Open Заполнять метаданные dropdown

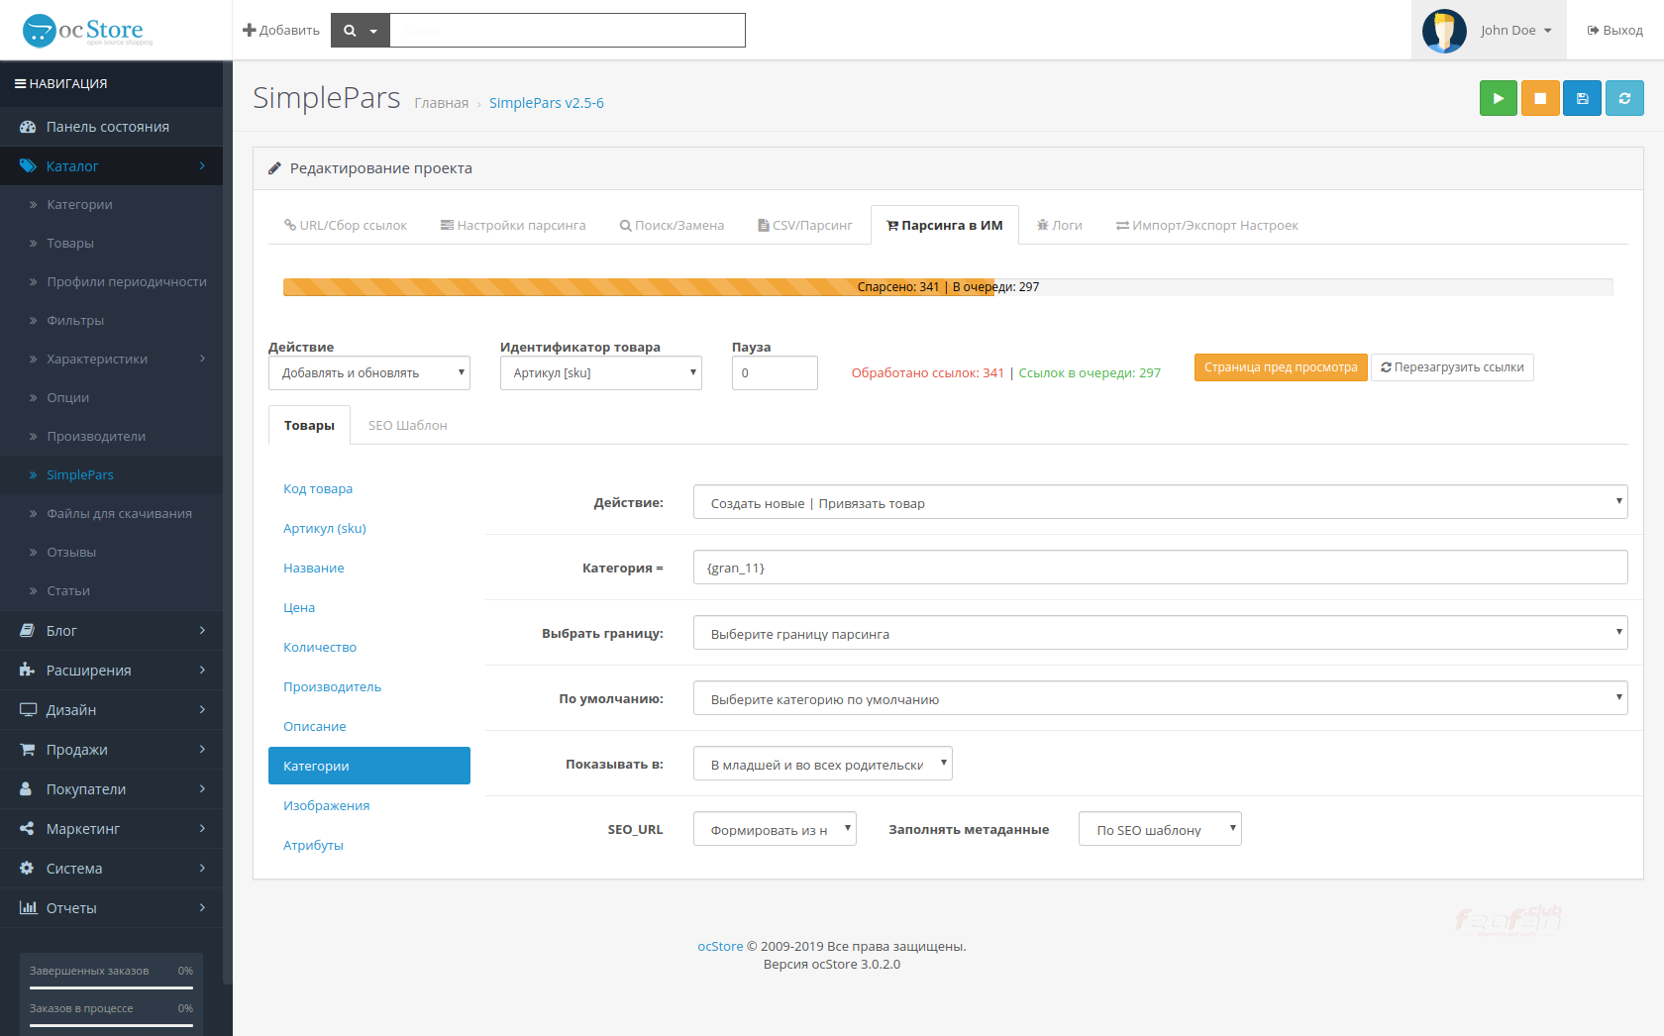tap(1160, 829)
